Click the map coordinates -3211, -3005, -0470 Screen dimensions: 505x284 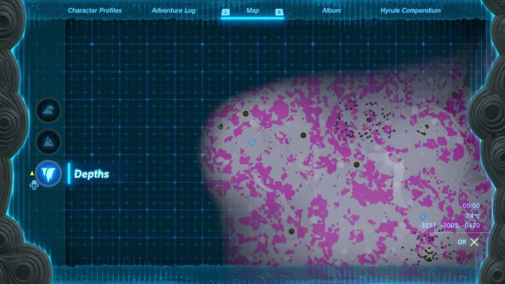coord(449,225)
